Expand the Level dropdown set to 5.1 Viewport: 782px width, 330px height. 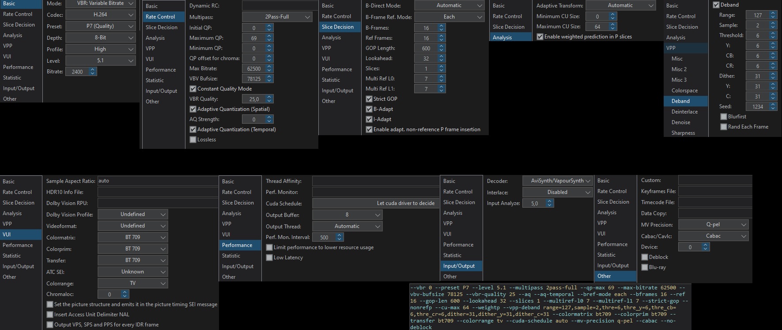[x=100, y=61]
